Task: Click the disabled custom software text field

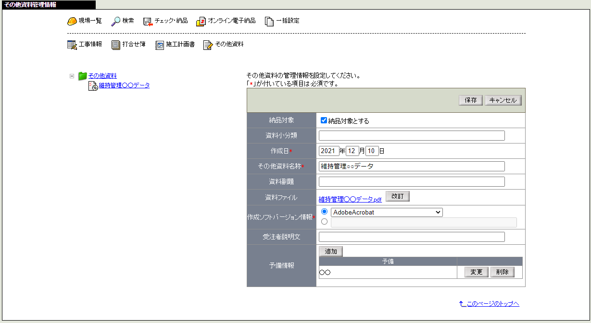Action: [x=424, y=222]
